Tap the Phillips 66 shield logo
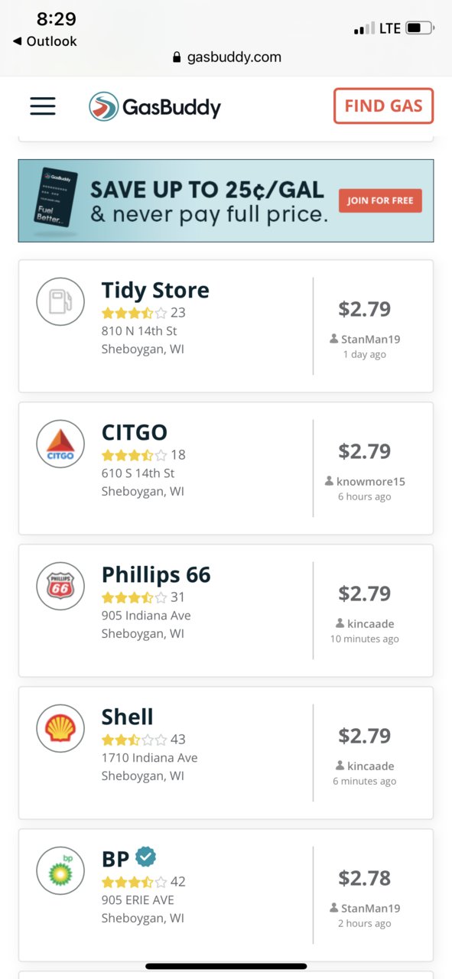 point(60,586)
